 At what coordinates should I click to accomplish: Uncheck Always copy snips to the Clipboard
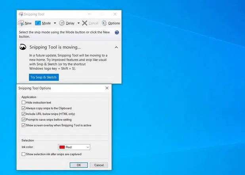pyautogui.click(x=23, y=108)
